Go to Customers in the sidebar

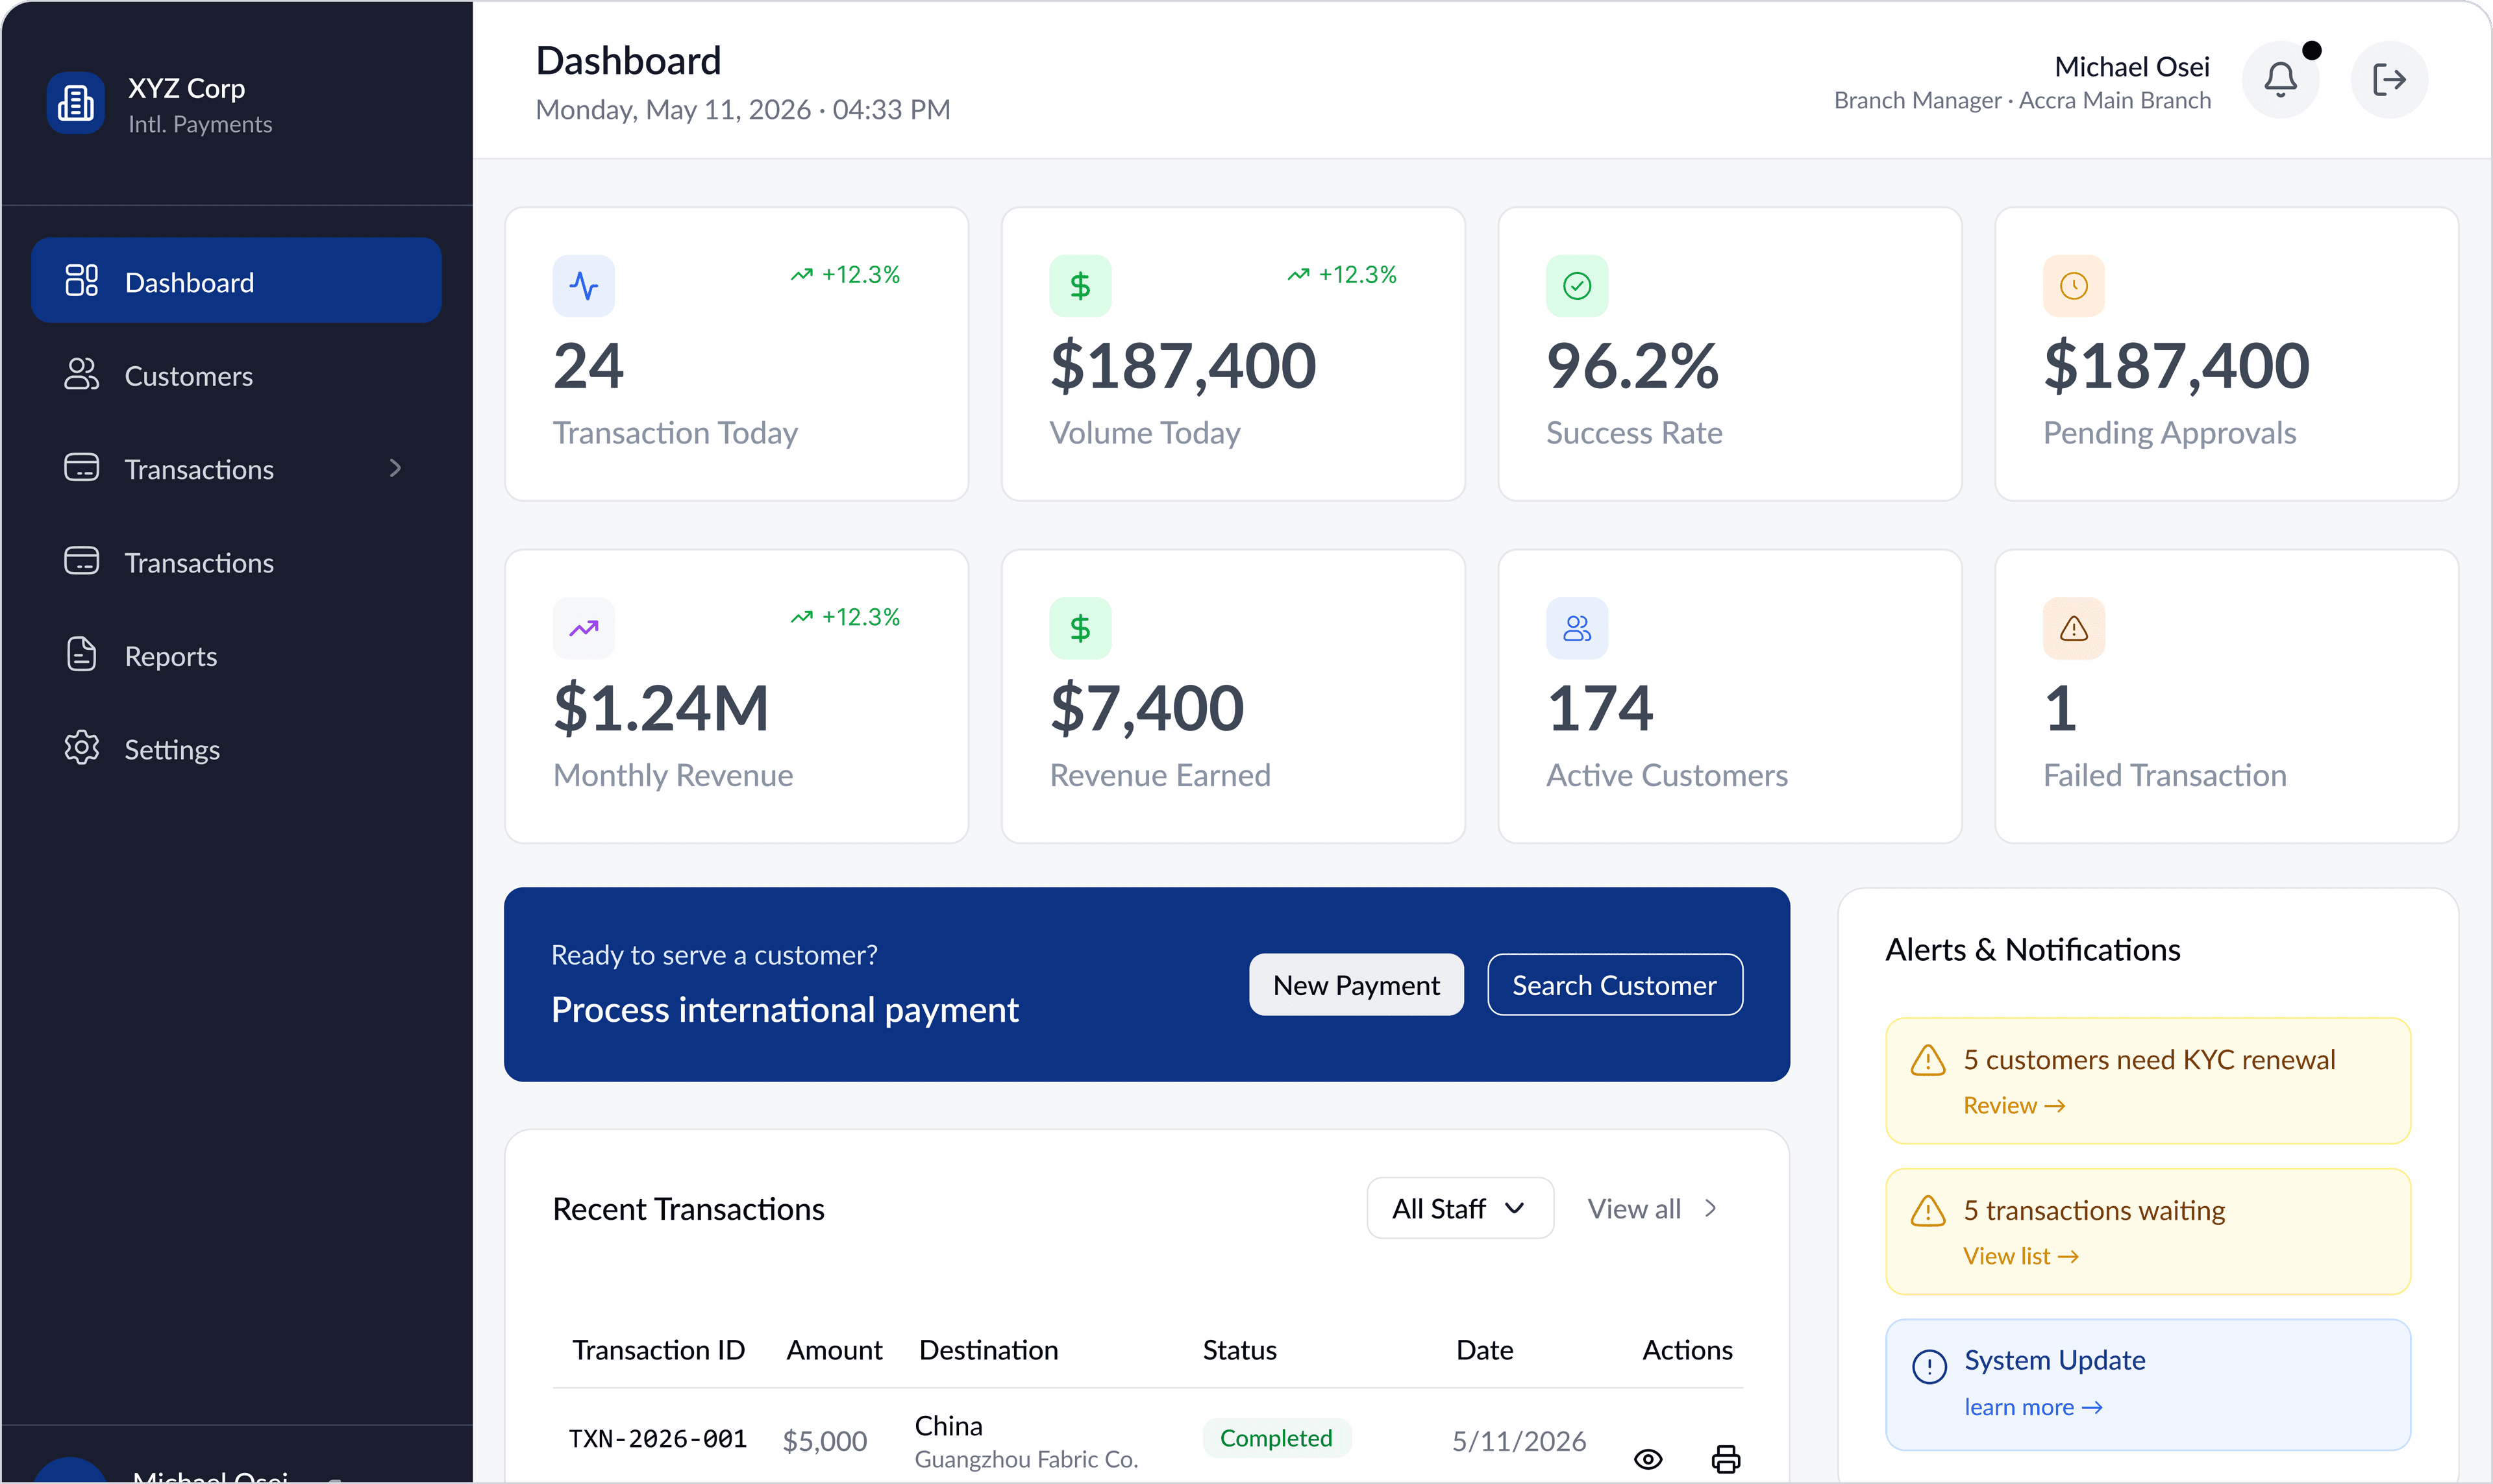(x=236, y=375)
